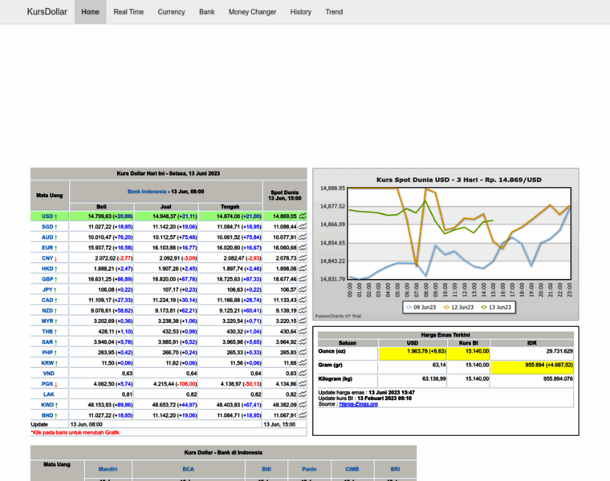Click the chart icon beside the KWD rate
The width and height of the screenshot is (610, 481).
303,405
